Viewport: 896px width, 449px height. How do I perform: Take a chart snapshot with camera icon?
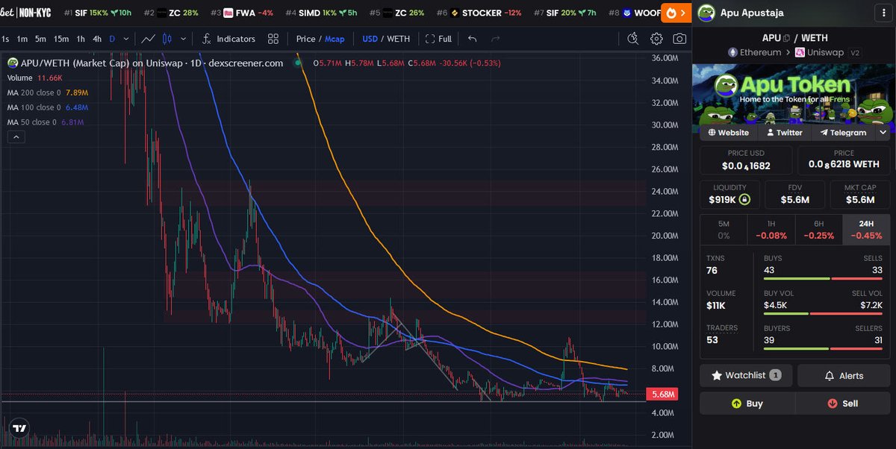pyautogui.click(x=679, y=39)
